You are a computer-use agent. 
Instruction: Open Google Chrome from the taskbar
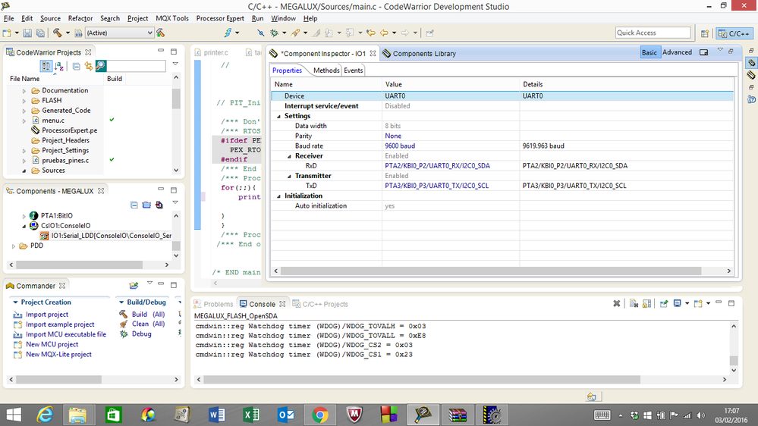pyautogui.click(x=319, y=415)
